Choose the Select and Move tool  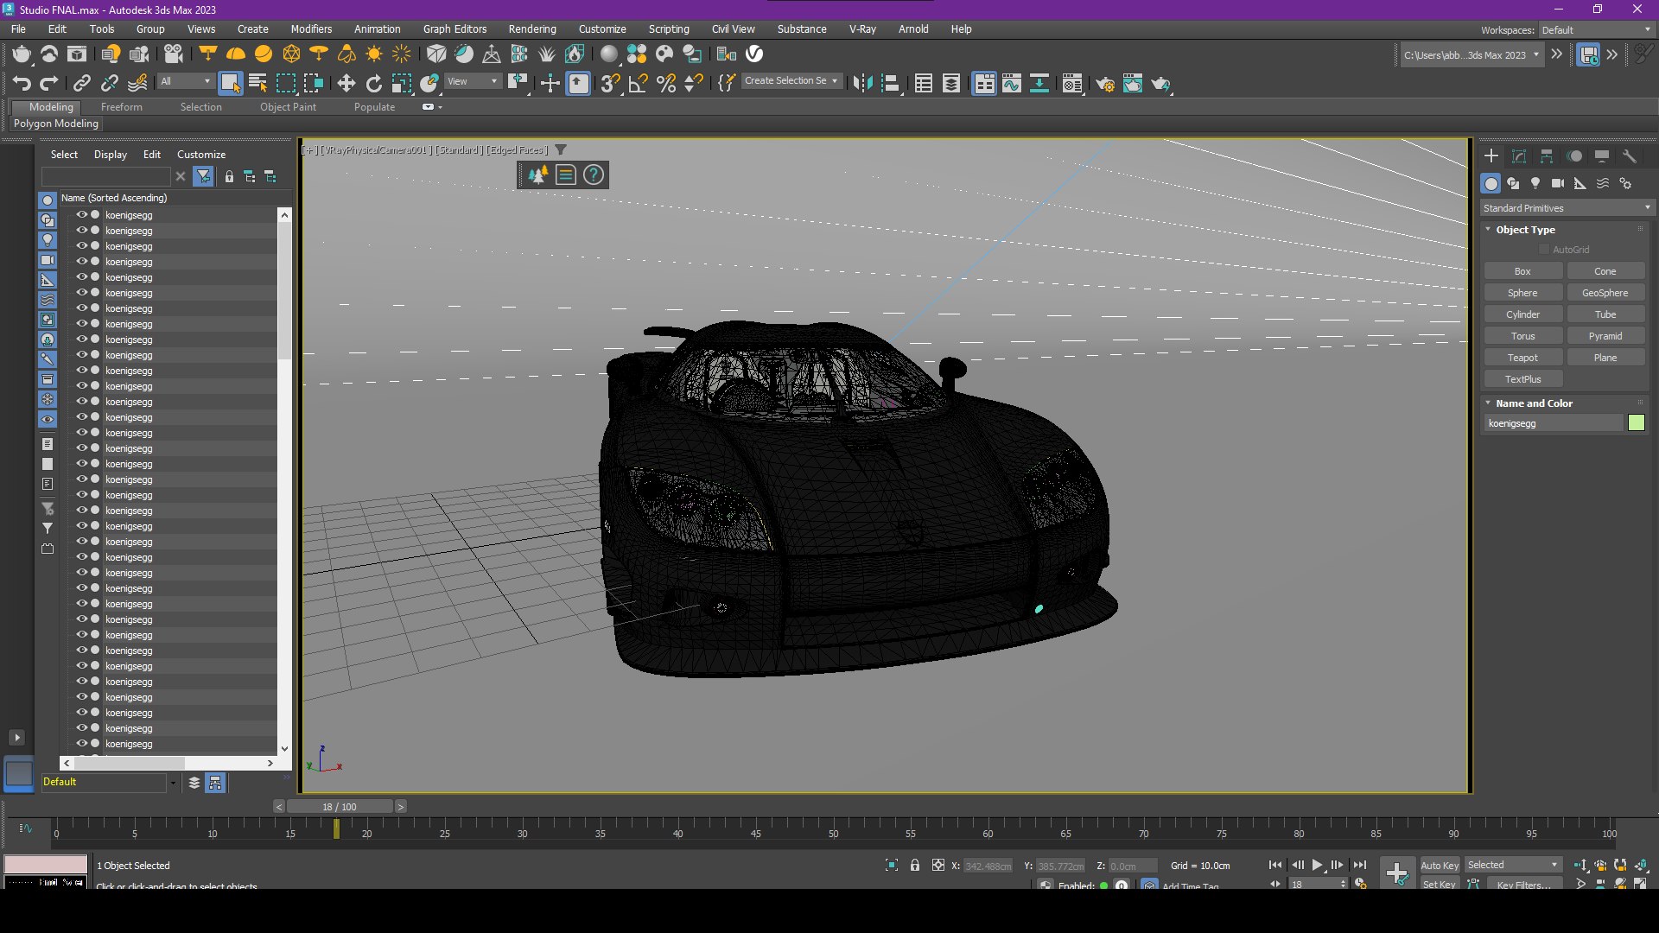pyautogui.click(x=346, y=84)
